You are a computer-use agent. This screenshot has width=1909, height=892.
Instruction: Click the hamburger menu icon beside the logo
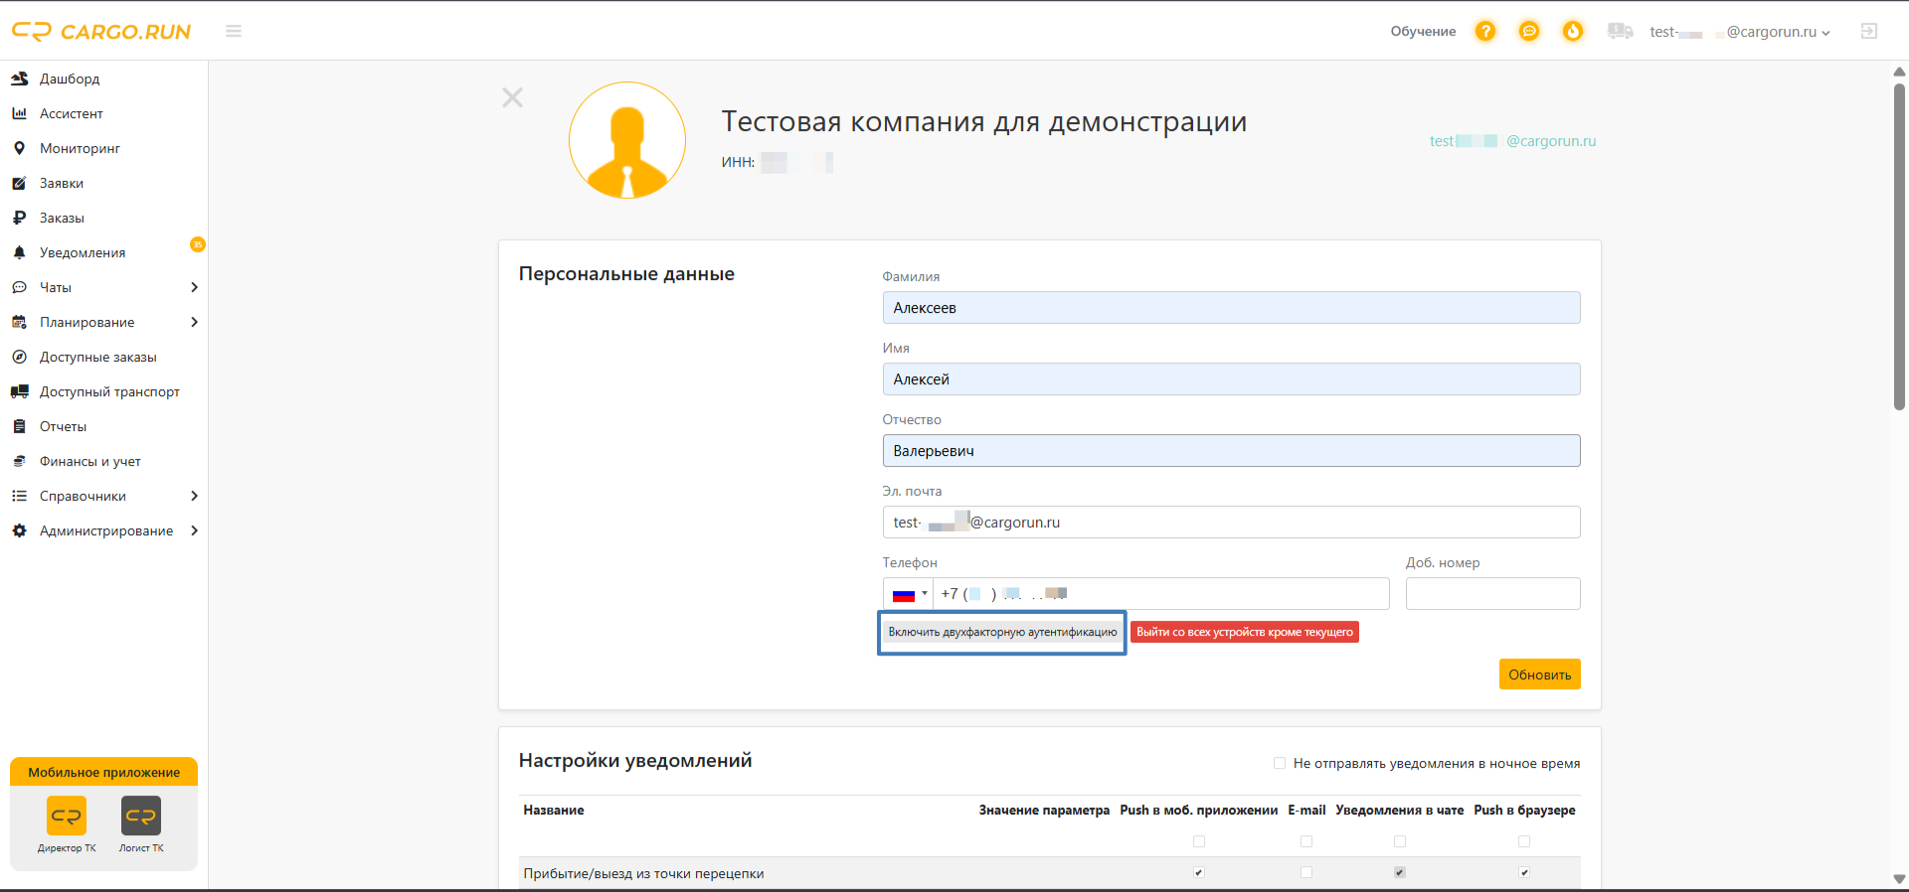[x=234, y=32]
